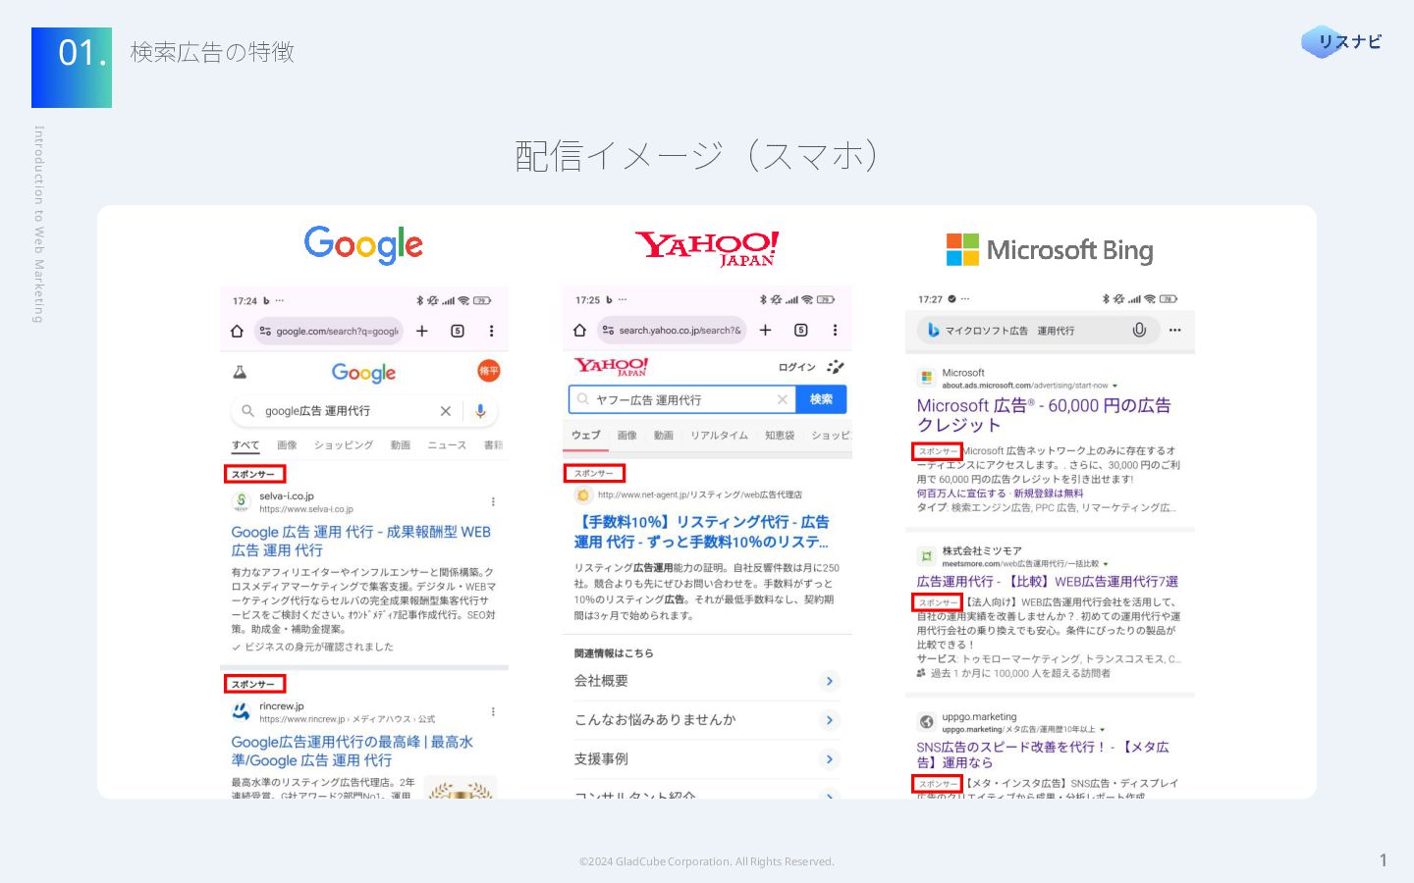Viewport: 1414px width, 883px height.
Task: Expand the こんなお悩みありませんか chevron
Action: (830, 720)
